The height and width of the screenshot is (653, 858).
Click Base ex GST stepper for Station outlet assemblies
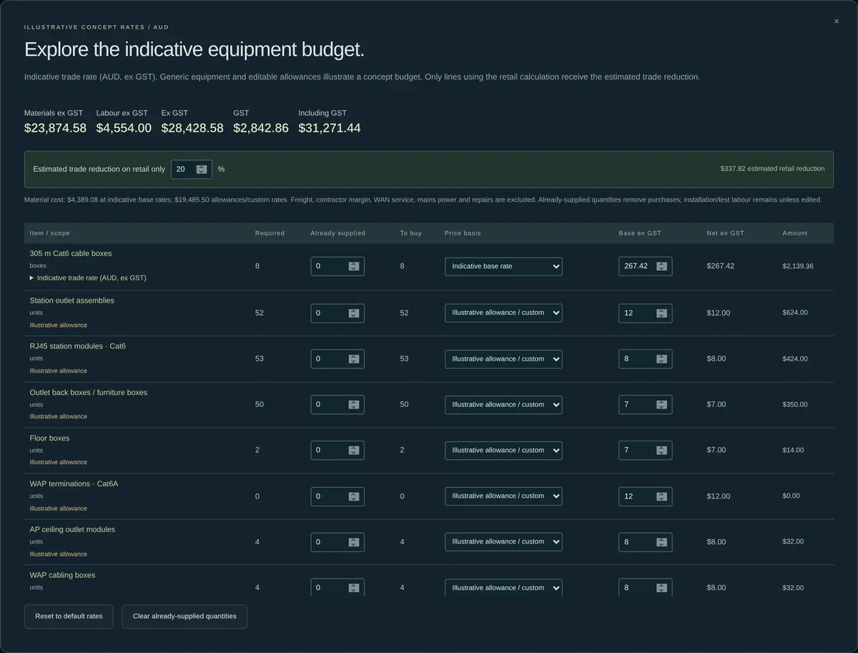pos(661,313)
